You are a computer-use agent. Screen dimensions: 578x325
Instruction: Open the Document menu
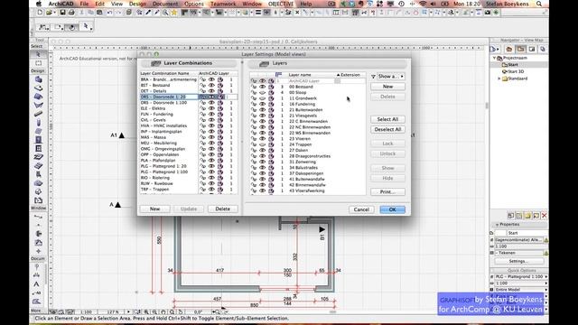click(x=165, y=4)
